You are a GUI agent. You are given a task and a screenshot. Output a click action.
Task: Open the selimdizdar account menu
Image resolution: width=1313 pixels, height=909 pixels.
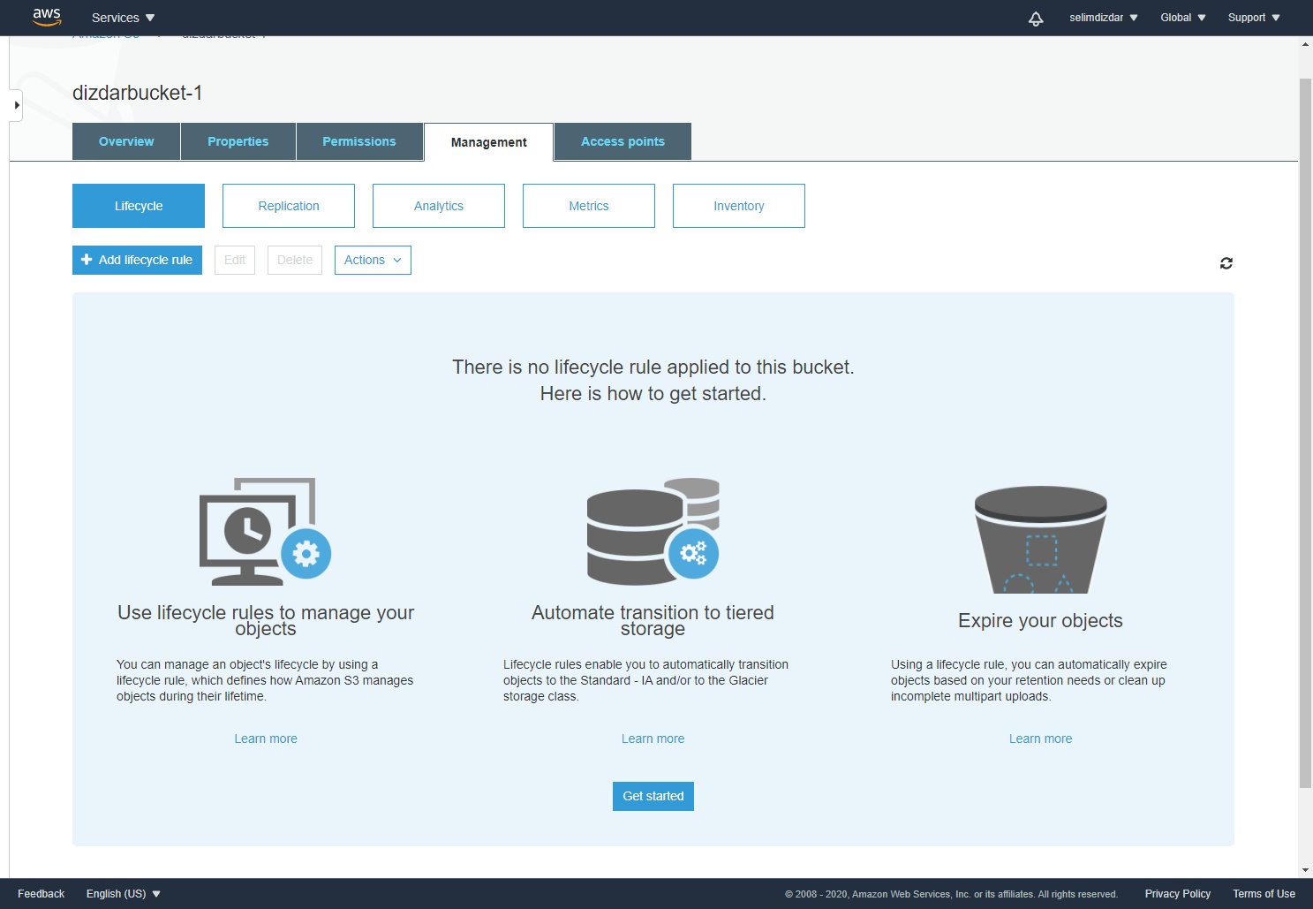pos(1103,18)
